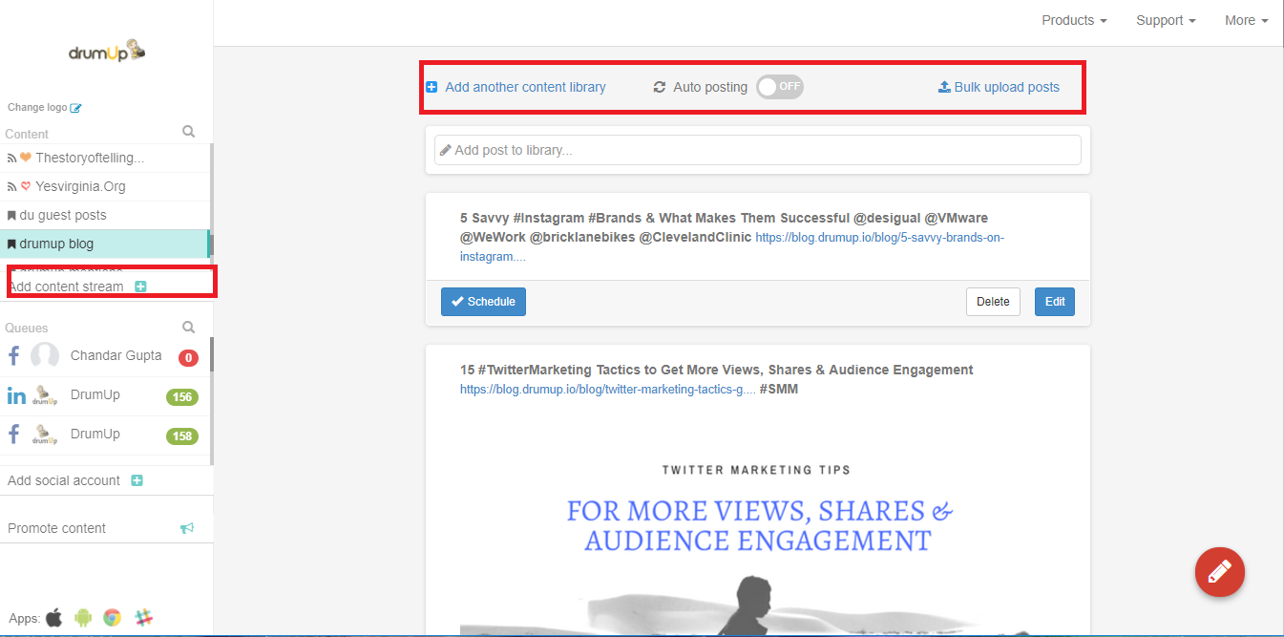Search queues with the magnifier icon
1284x637 pixels.
click(189, 327)
